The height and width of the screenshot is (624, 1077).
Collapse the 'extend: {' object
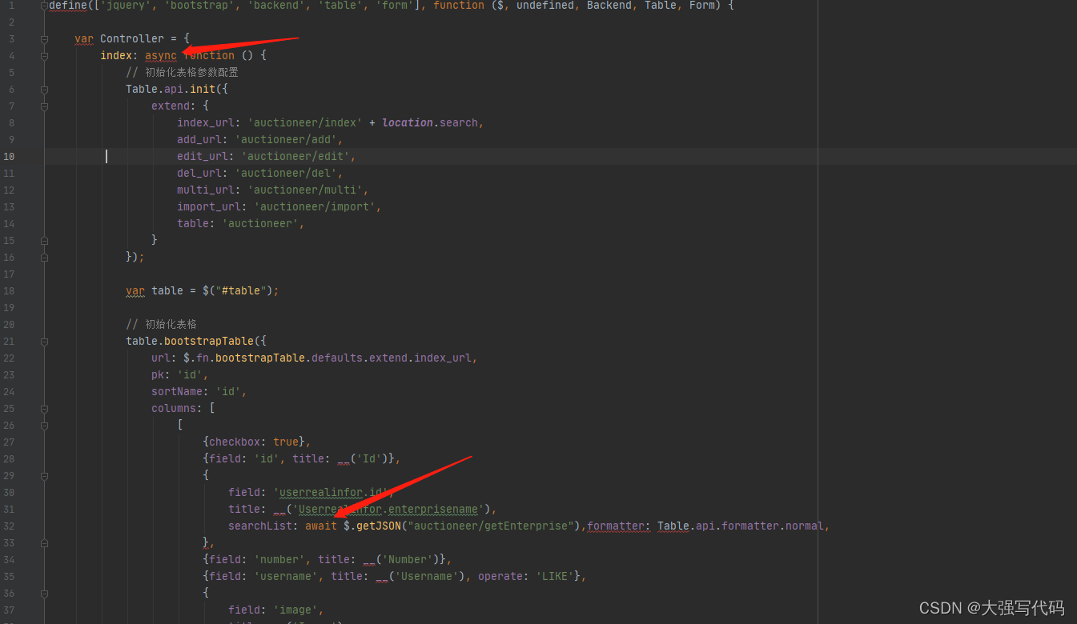44,106
